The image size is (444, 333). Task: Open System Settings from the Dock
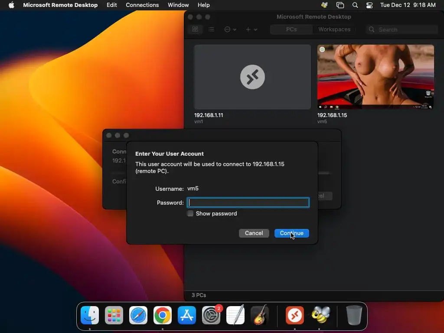click(x=211, y=315)
